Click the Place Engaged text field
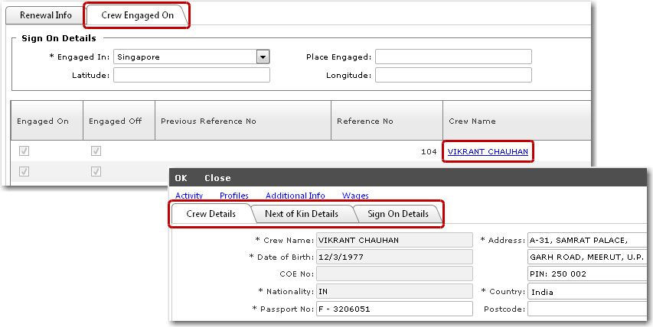The image size is (653, 327). [x=453, y=57]
